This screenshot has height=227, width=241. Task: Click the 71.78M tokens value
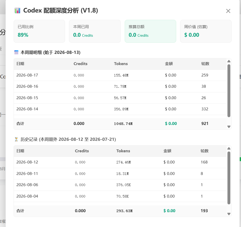(120, 86)
